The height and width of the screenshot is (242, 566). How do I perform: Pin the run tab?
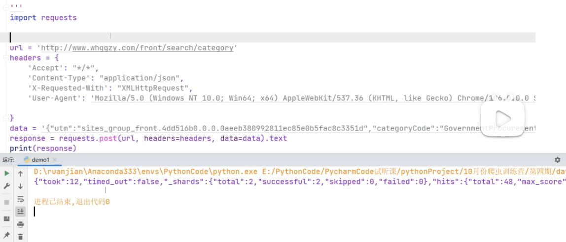(6, 235)
